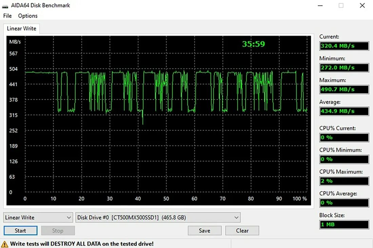
Task: Click the Average speed value 434.9 MB/s
Action: pos(344,111)
